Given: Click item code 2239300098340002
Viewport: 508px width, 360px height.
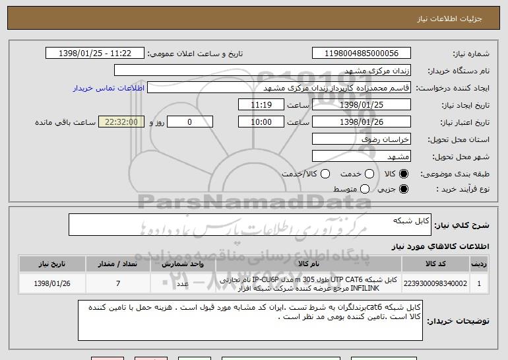Looking at the screenshot, I should click(435, 283).
